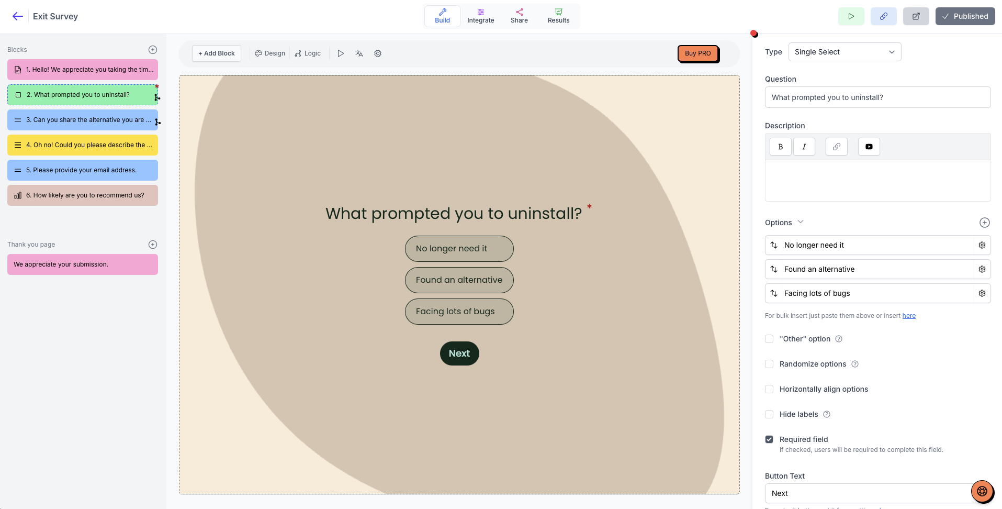The width and height of the screenshot is (1002, 509).
Task: Add a new block via the plus icon beside Blocks
Action: tap(153, 50)
